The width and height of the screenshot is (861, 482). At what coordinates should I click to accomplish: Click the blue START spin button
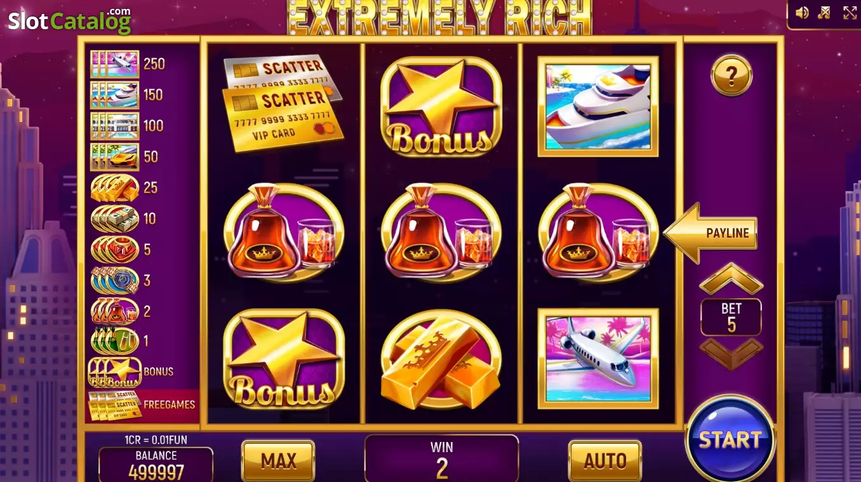point(730,439)
